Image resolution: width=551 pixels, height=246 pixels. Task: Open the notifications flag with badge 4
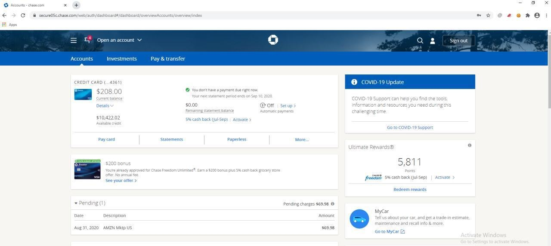click(x=88, y=40)
